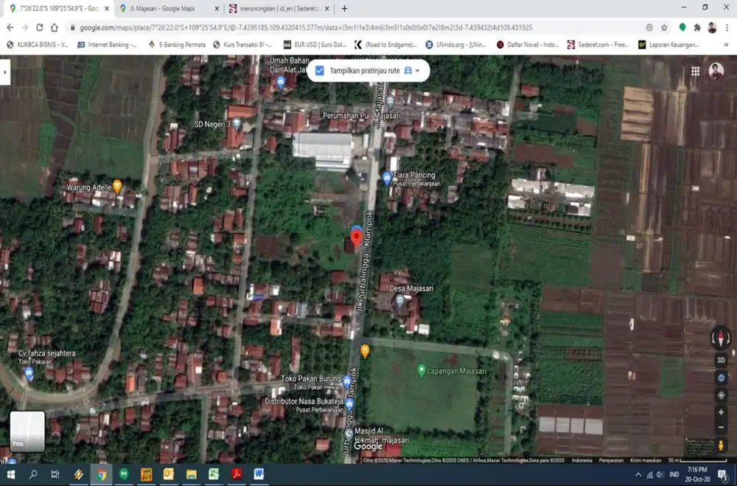Open File Explorer from the taskbar
This screenshot has width=737, height=486.
191,474
